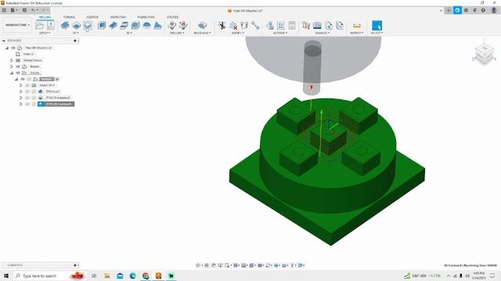Open the MANUFACTURE workspace dropdown
Viewport: 501px width, 281px height.
click(x=17, y=25)
